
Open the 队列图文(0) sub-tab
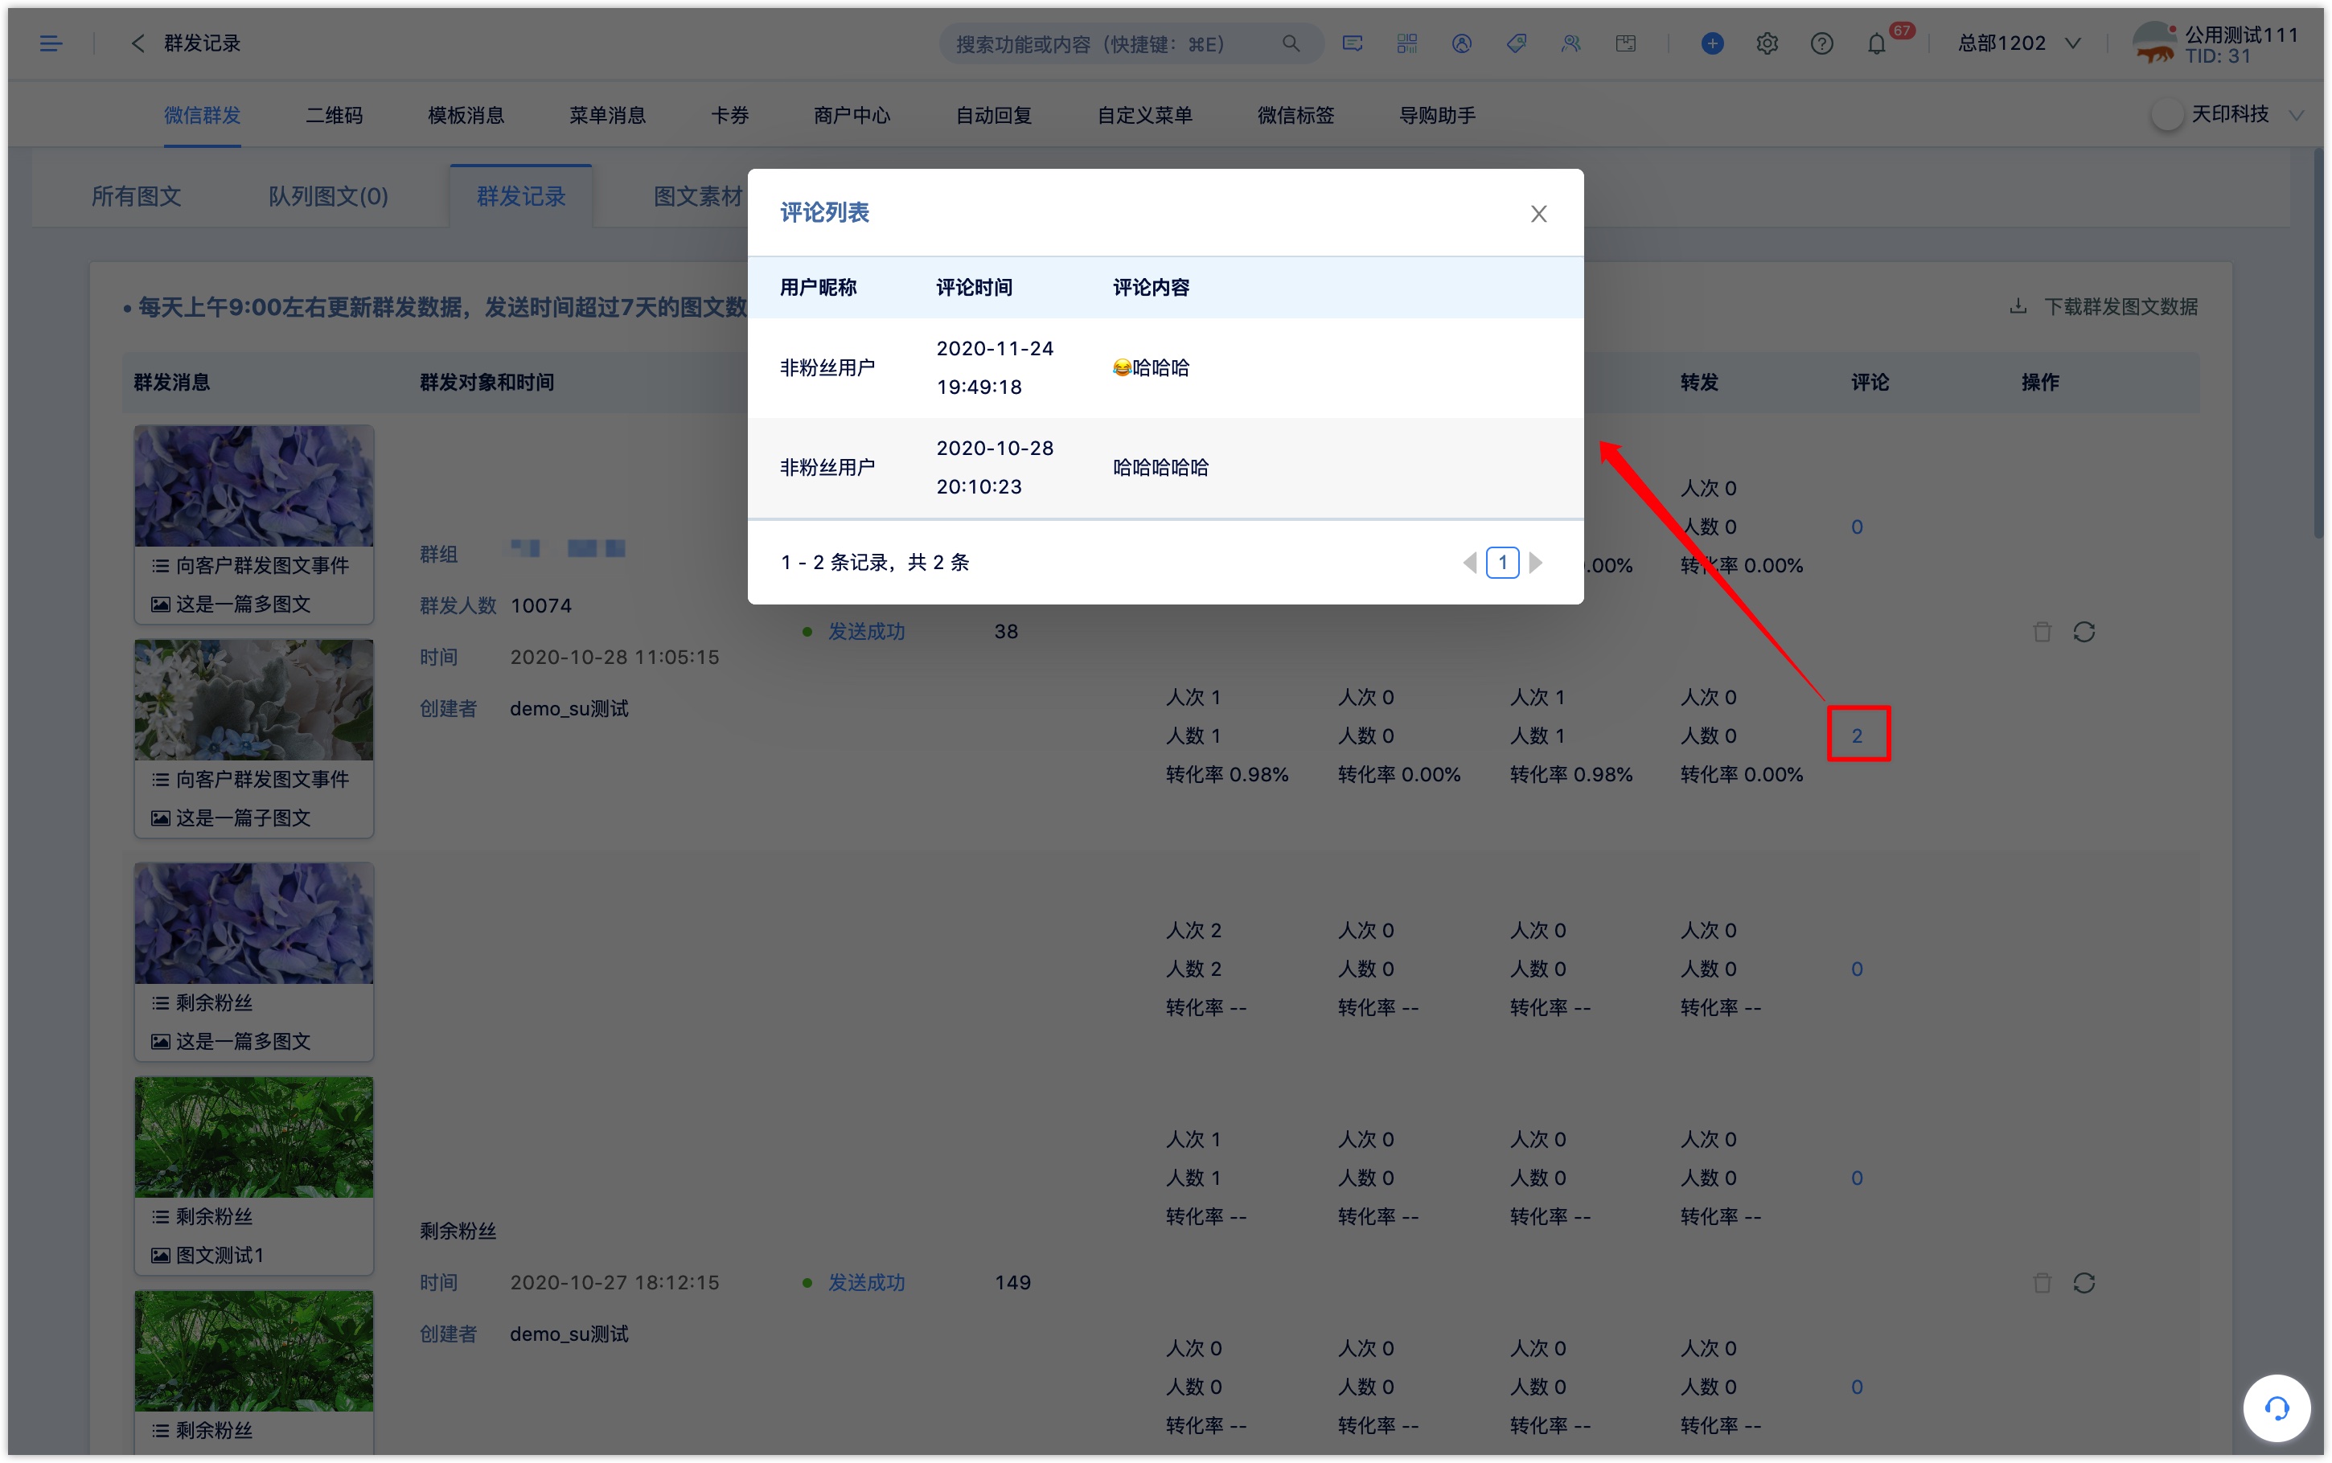coord(328,196)
